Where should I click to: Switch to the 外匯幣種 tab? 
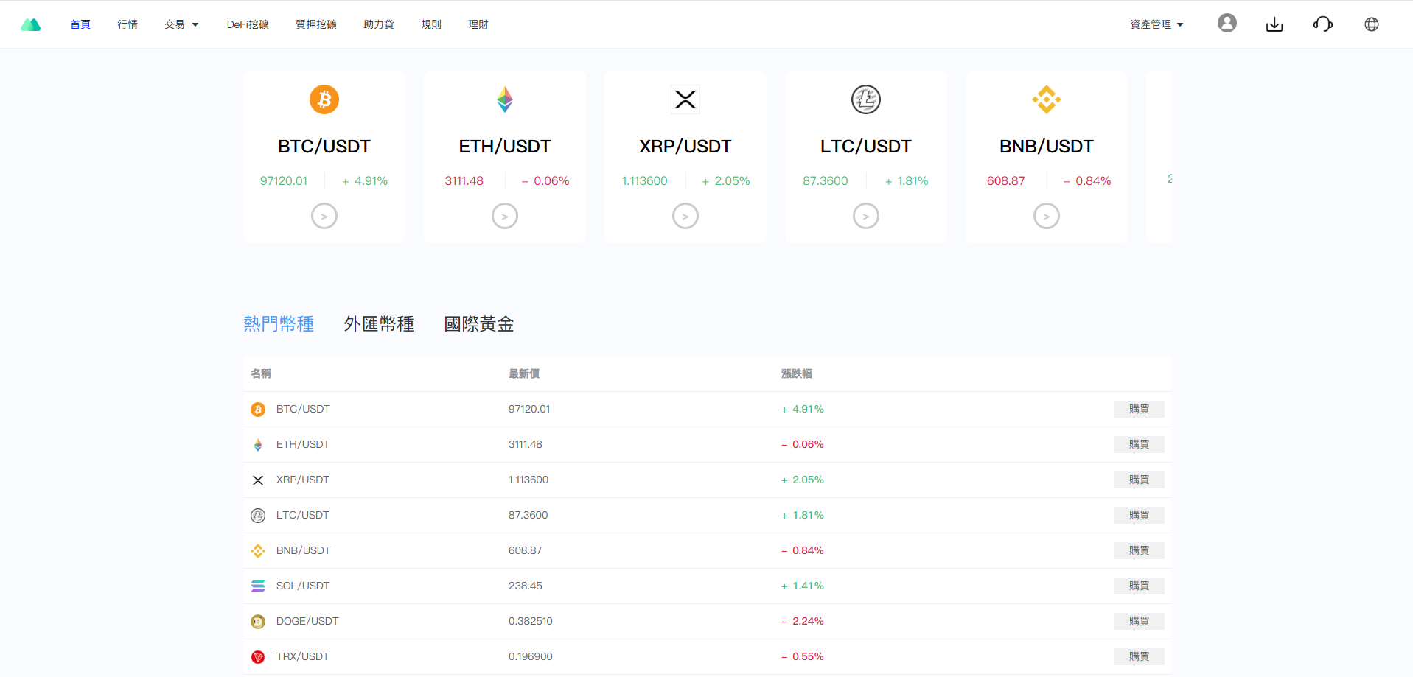378,324
